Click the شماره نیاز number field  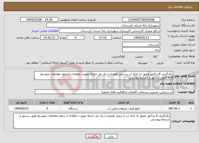coord(141,19)
